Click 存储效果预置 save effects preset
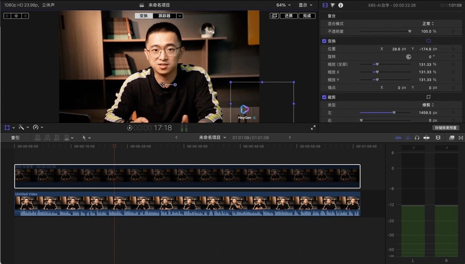 pos(445,128)
